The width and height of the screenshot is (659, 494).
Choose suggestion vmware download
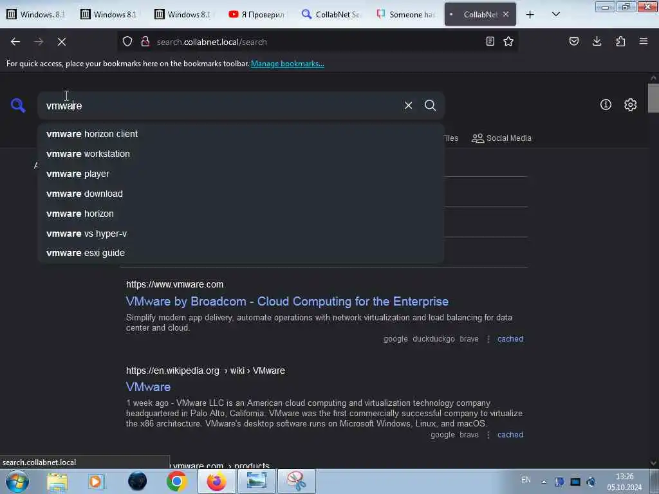tap(241, 194)
